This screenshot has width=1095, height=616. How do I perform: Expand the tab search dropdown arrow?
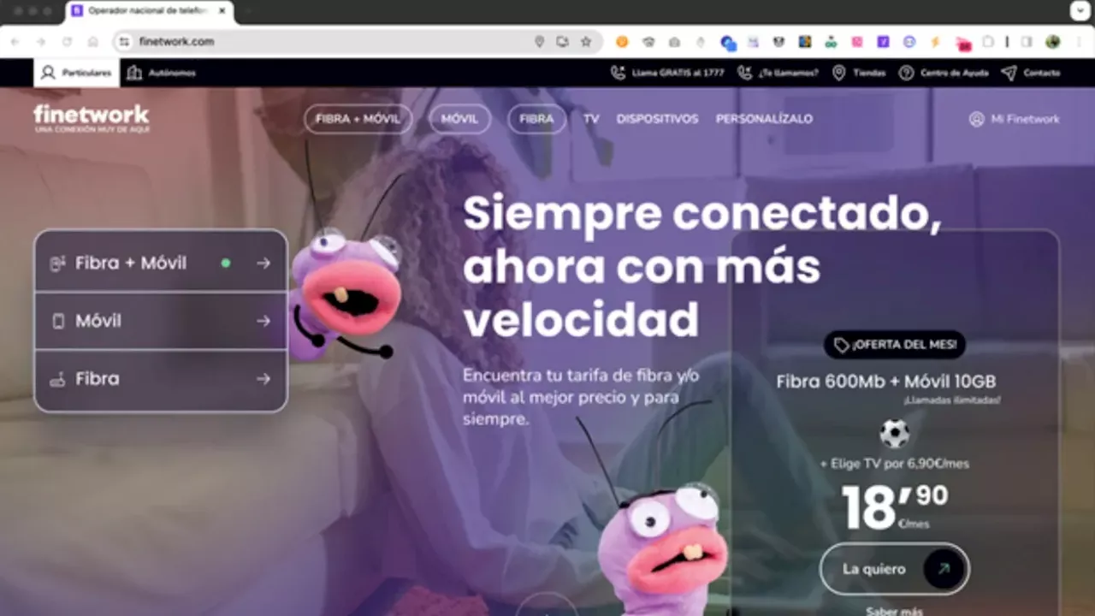click(x=1080, y=11)
